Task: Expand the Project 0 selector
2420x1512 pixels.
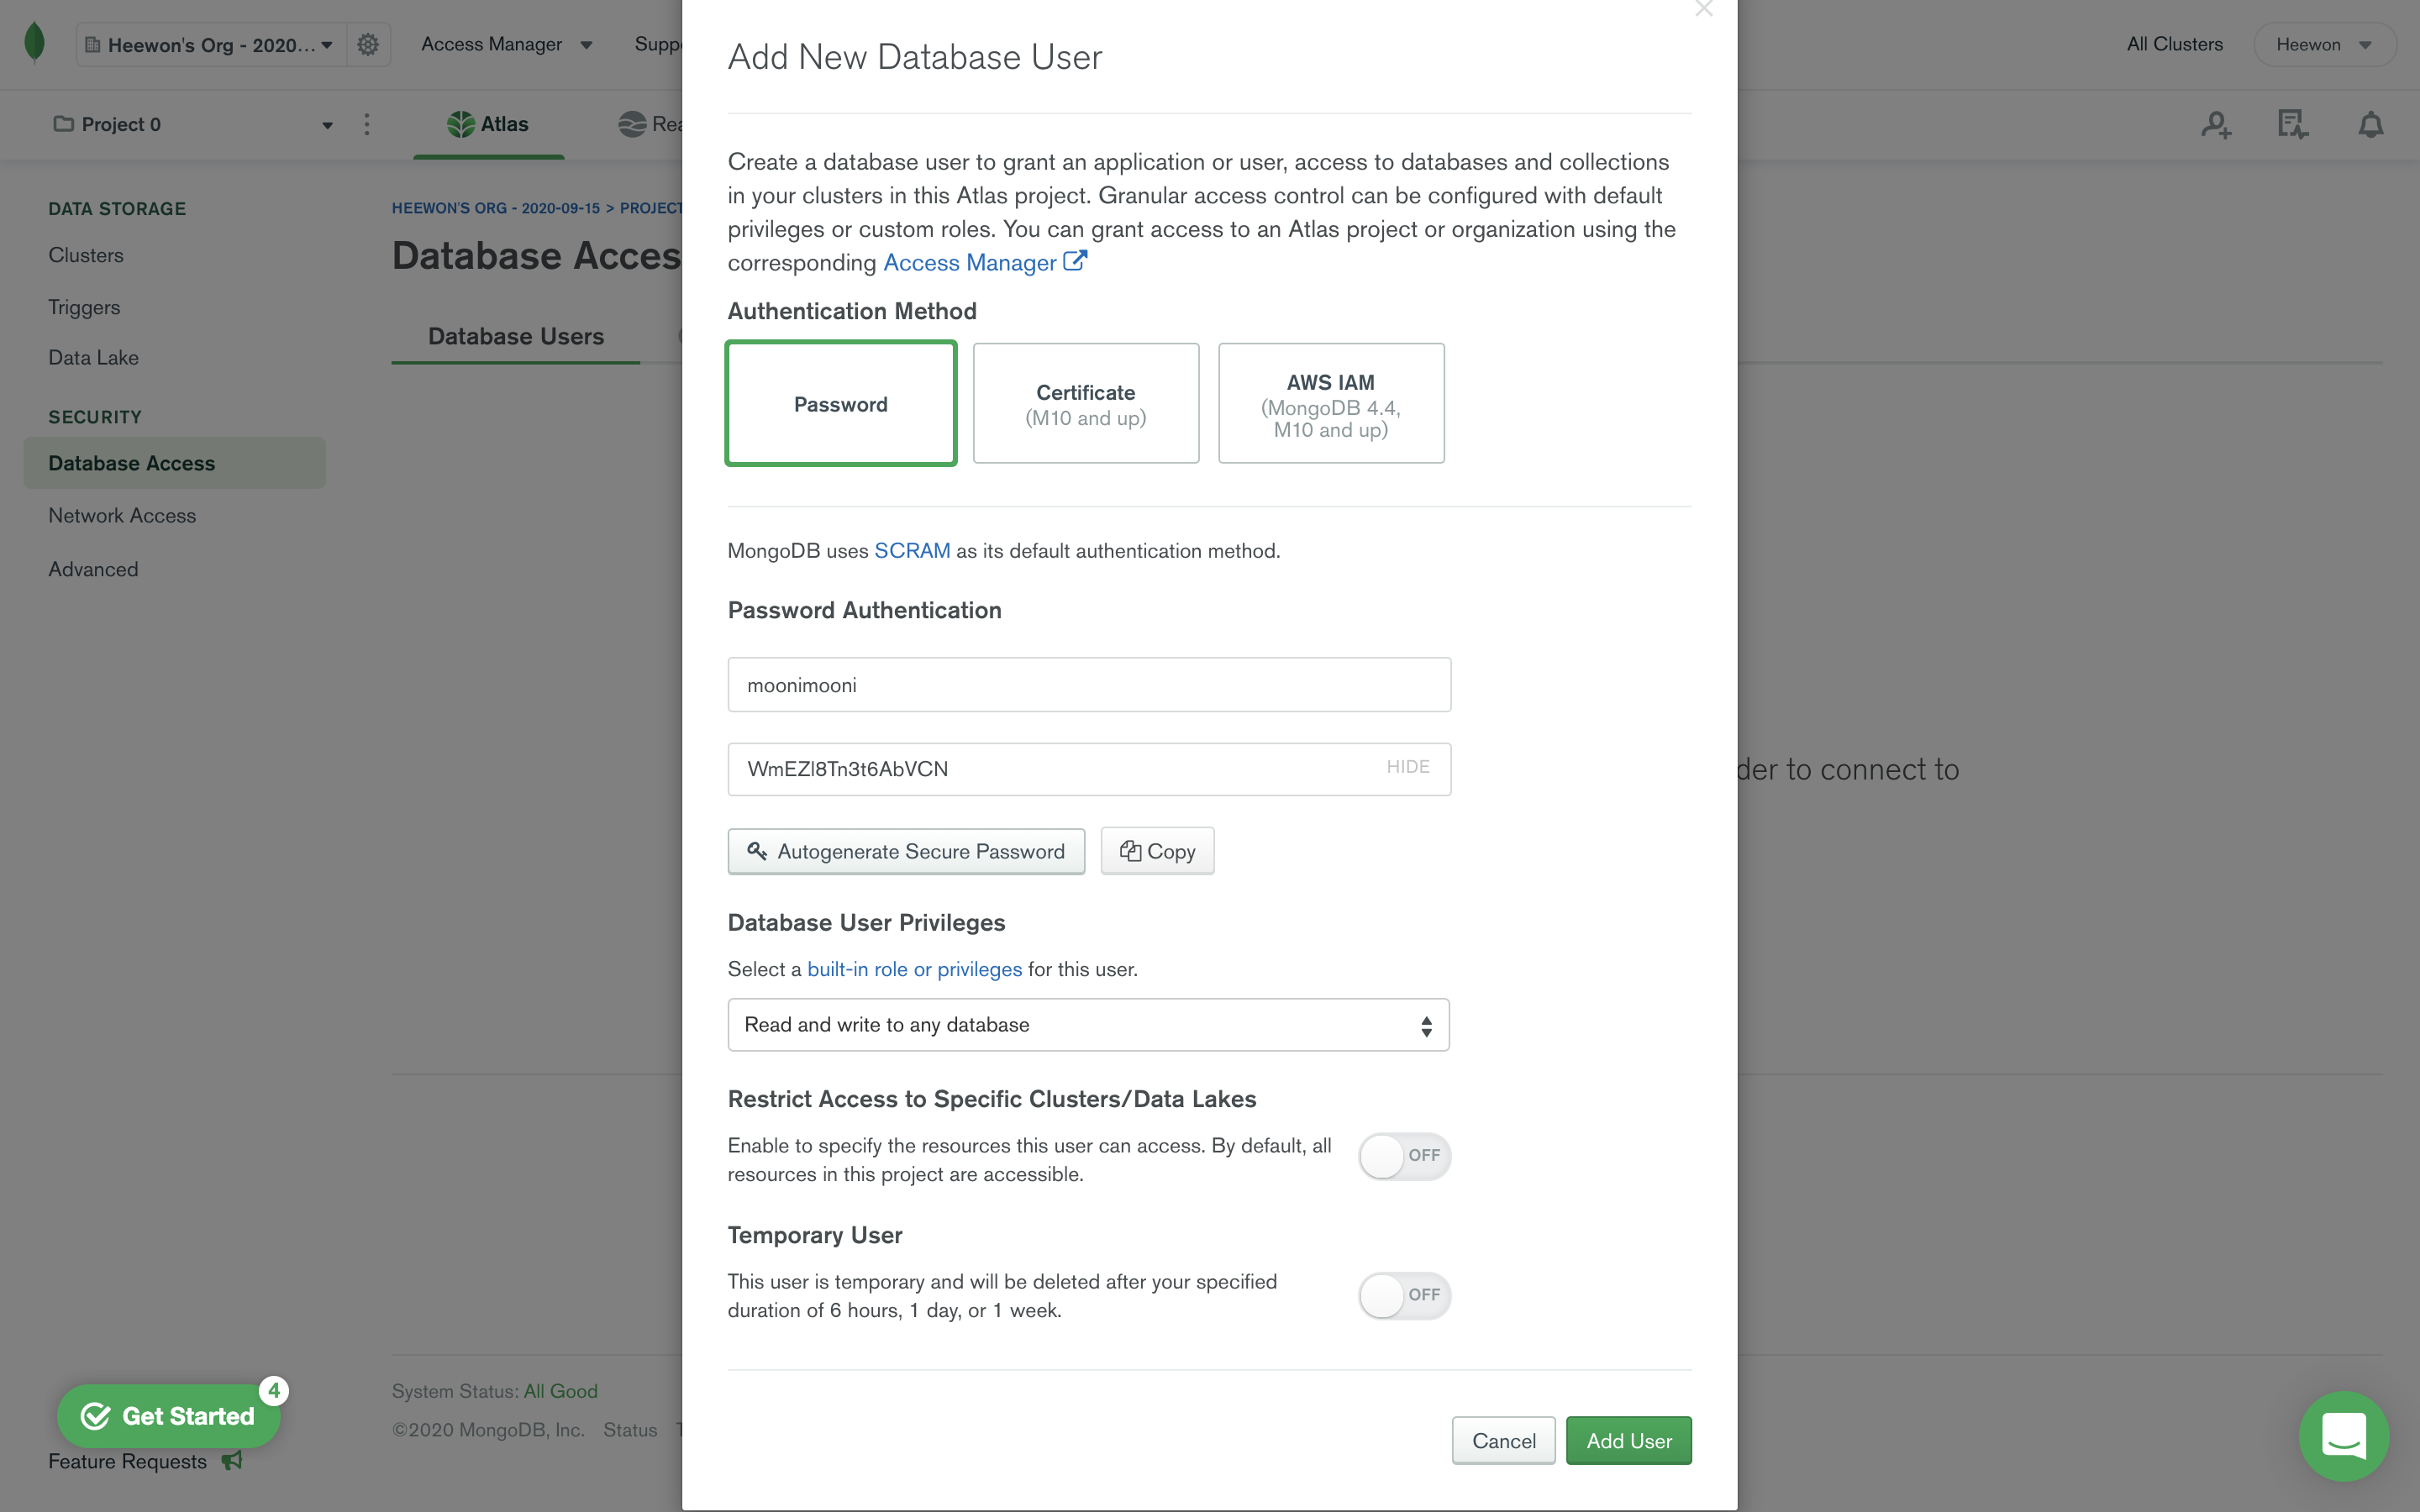Action: [192, 125]
